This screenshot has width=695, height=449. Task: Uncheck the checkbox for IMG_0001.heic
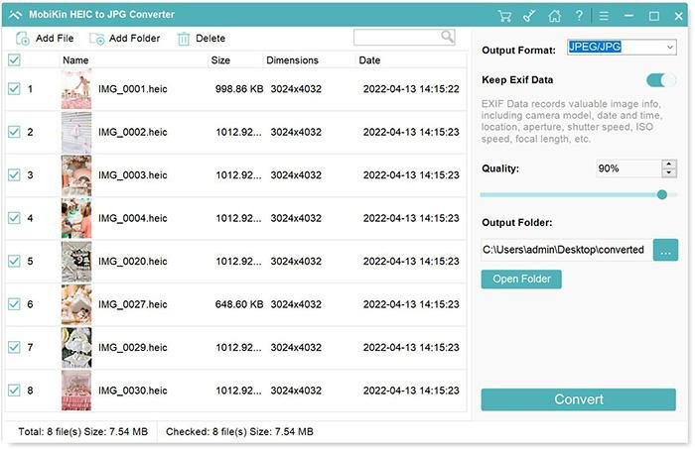point(14,89)
